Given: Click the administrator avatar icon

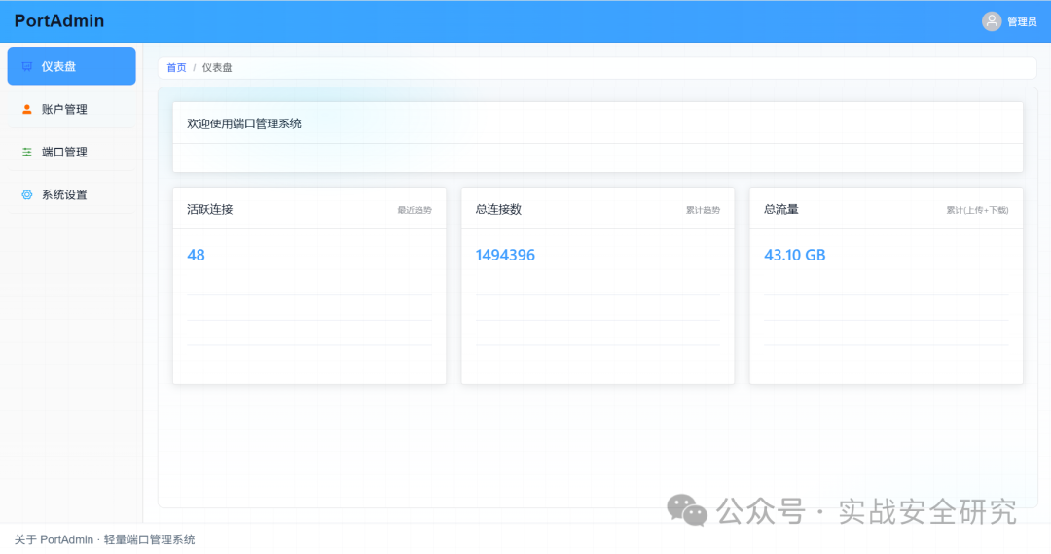Looking at the screenshot, I should [x=992, y=21].
